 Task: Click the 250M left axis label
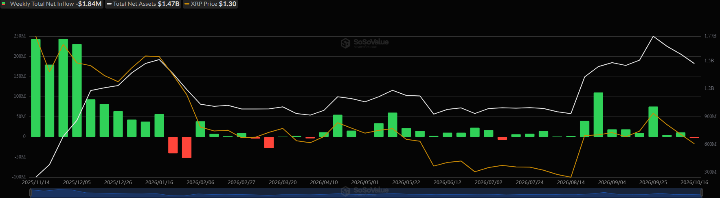[x=20, y=36]
